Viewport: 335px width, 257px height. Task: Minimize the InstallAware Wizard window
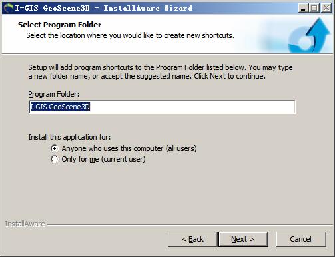303,8
